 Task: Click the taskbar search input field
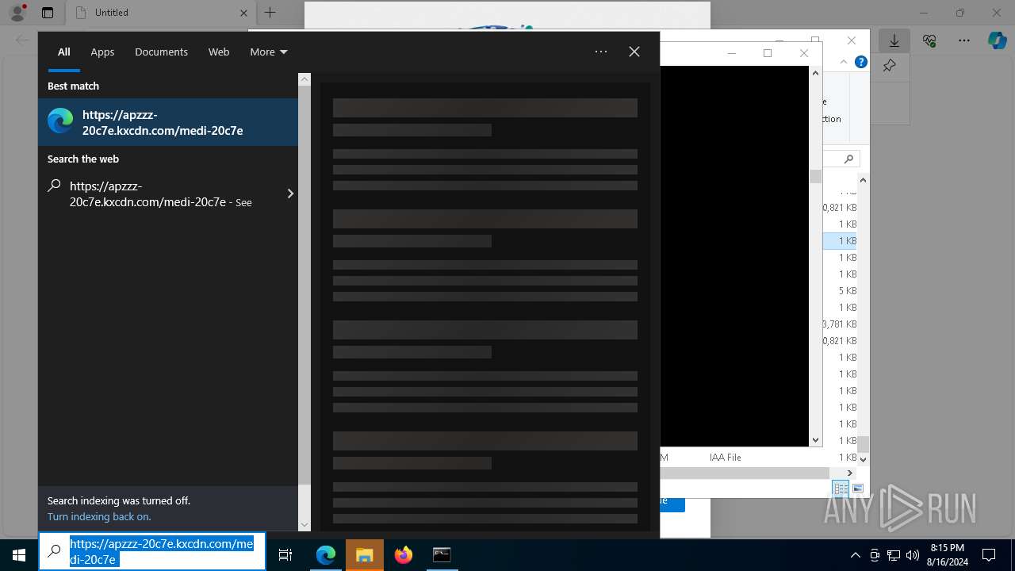(152, 551)
